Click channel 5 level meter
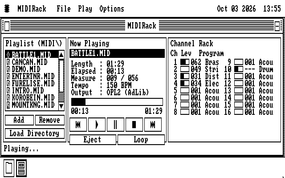The image size is (285, 178). tap(185, 90)
